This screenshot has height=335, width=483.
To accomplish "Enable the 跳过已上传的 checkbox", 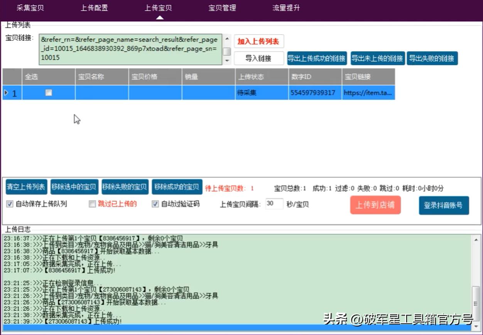I will pos(92,204).
